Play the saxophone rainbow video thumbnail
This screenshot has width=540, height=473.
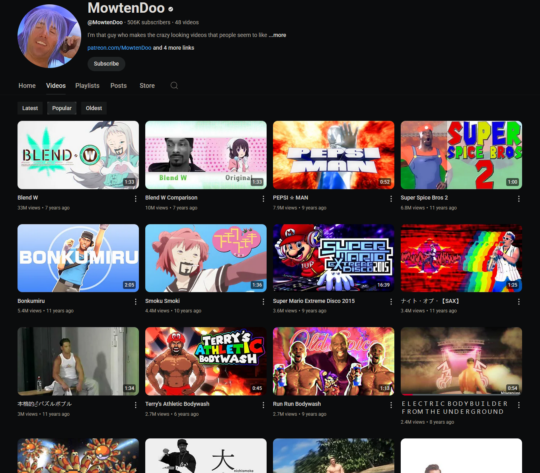click(x=461, y=258)
